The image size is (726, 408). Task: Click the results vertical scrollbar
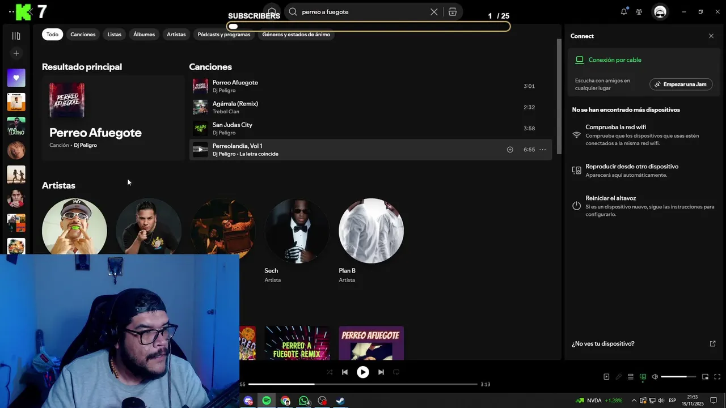[559, 96]
